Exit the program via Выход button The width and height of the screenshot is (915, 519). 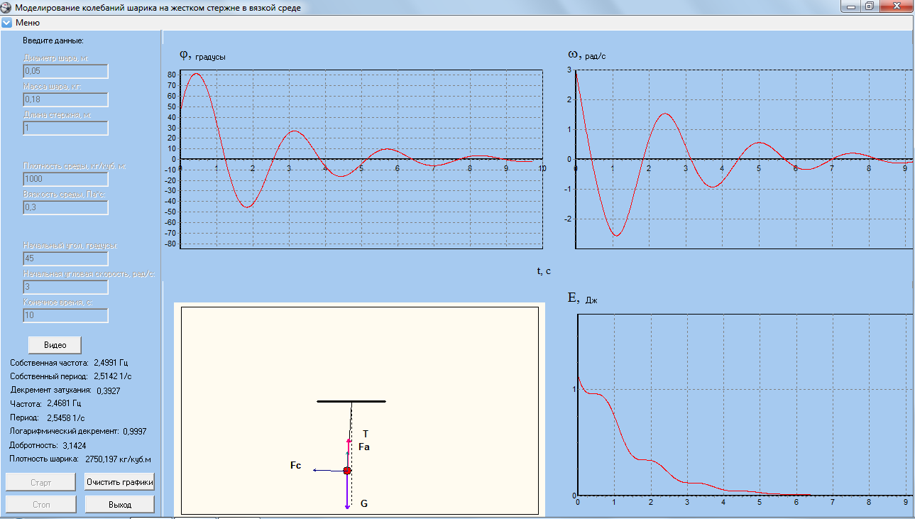[x=119, y=505]
